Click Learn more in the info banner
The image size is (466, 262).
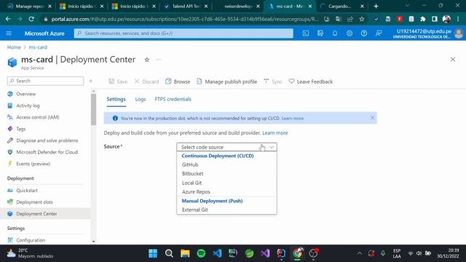pos(293,118)
